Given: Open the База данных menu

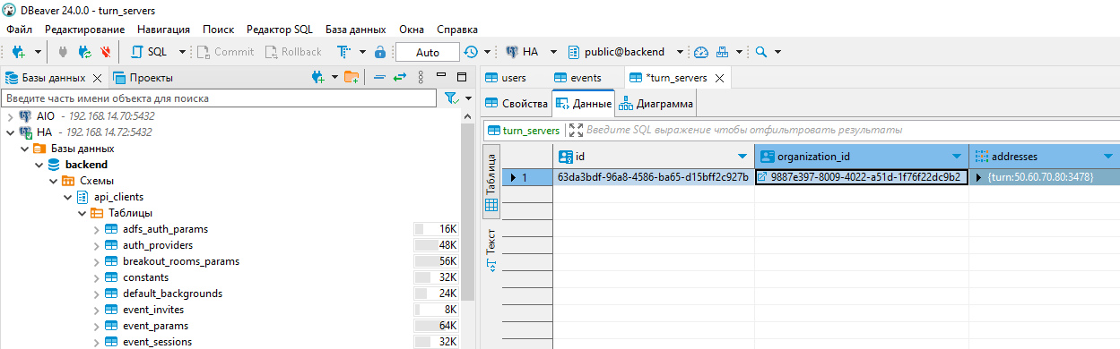Looking at the screenshot, I should [x=356, y=30].
